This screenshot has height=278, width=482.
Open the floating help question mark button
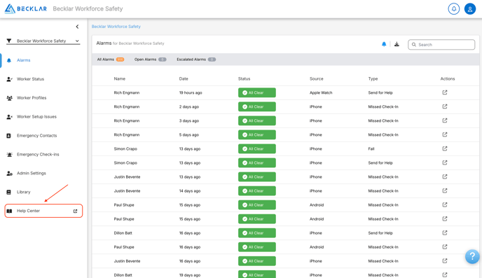click(472, 256)
